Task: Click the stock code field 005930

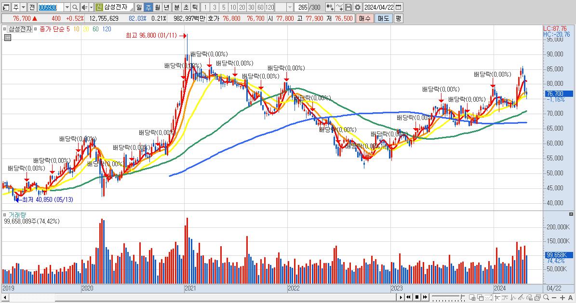Action: [50, 7]
